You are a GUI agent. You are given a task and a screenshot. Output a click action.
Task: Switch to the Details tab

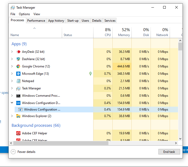(97, 21)
